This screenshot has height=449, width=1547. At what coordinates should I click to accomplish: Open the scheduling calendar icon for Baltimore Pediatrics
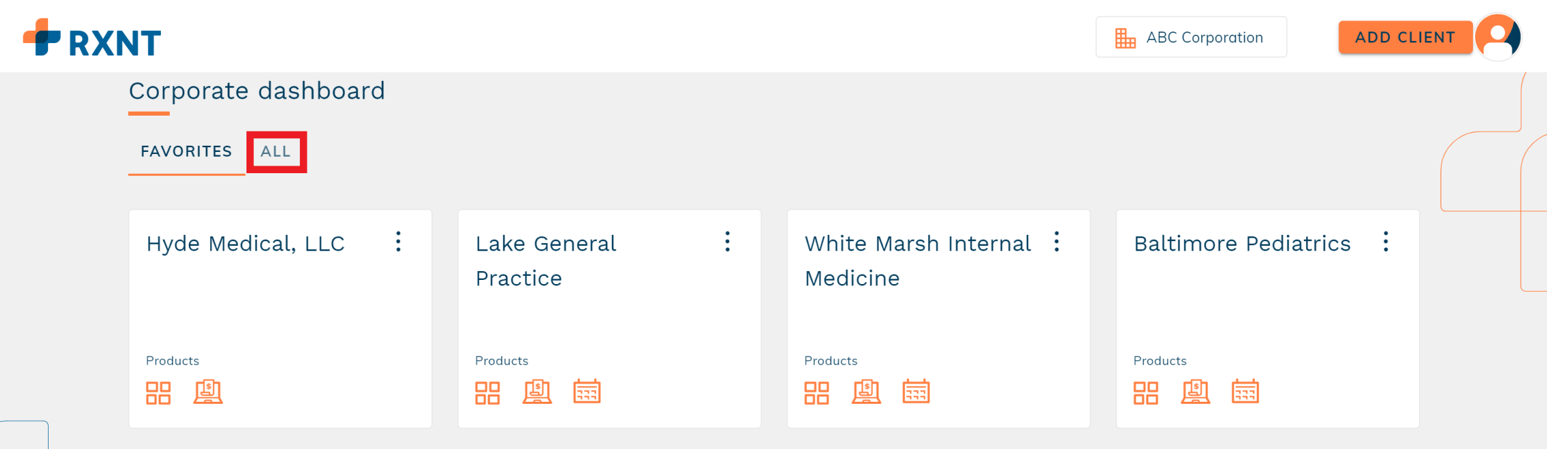pos(1245,392)
